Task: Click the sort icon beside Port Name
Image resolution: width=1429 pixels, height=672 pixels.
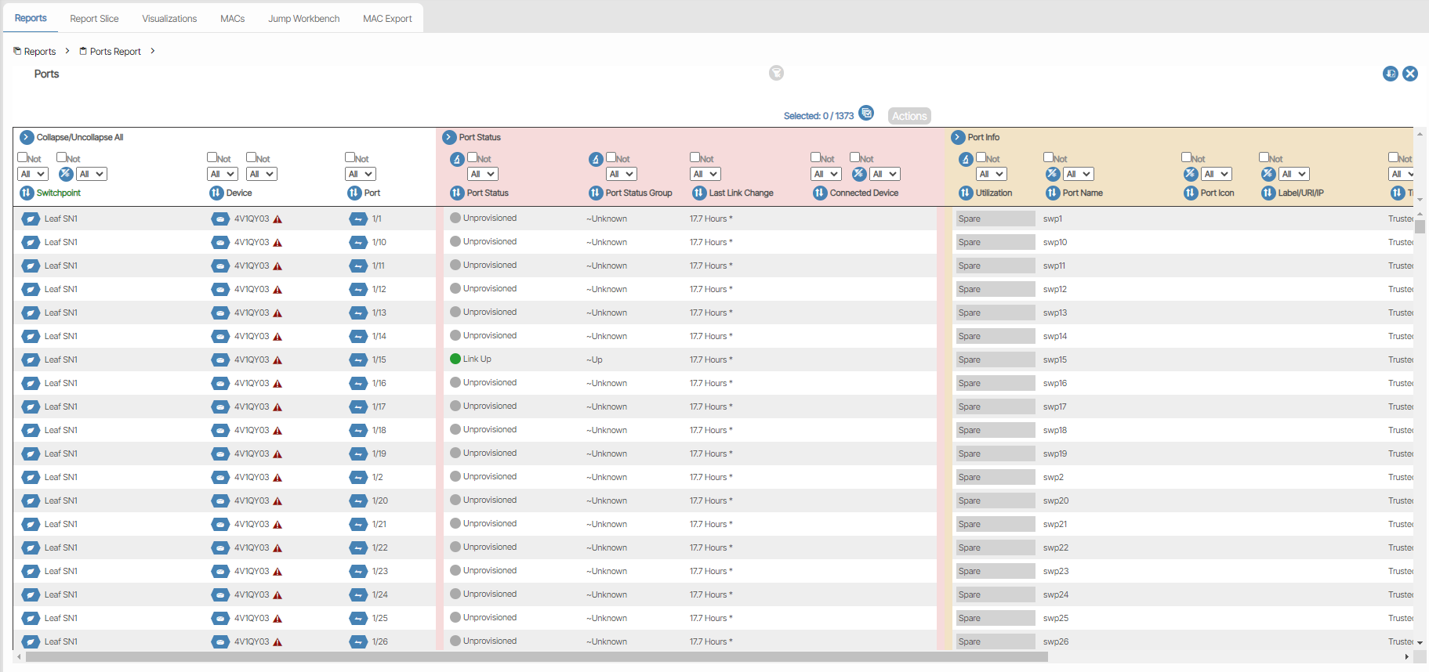Action: (x=1053, y=193)
